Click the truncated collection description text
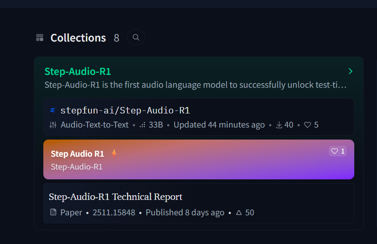This screenshot has height=244, width=377. click(195, 85)
